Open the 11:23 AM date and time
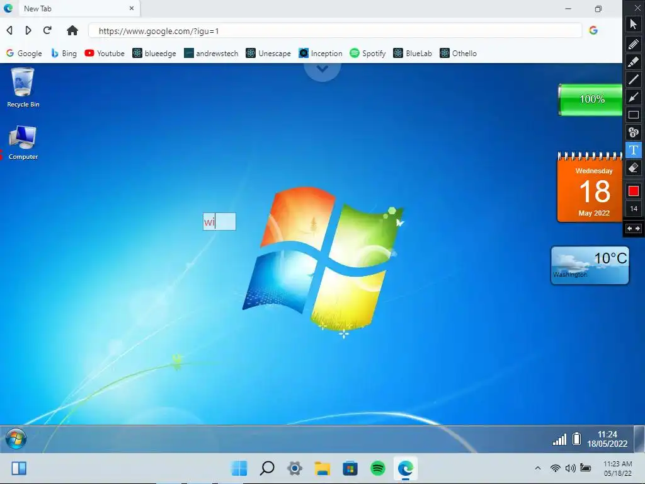The image size is (645, 484). pos(617,468)
